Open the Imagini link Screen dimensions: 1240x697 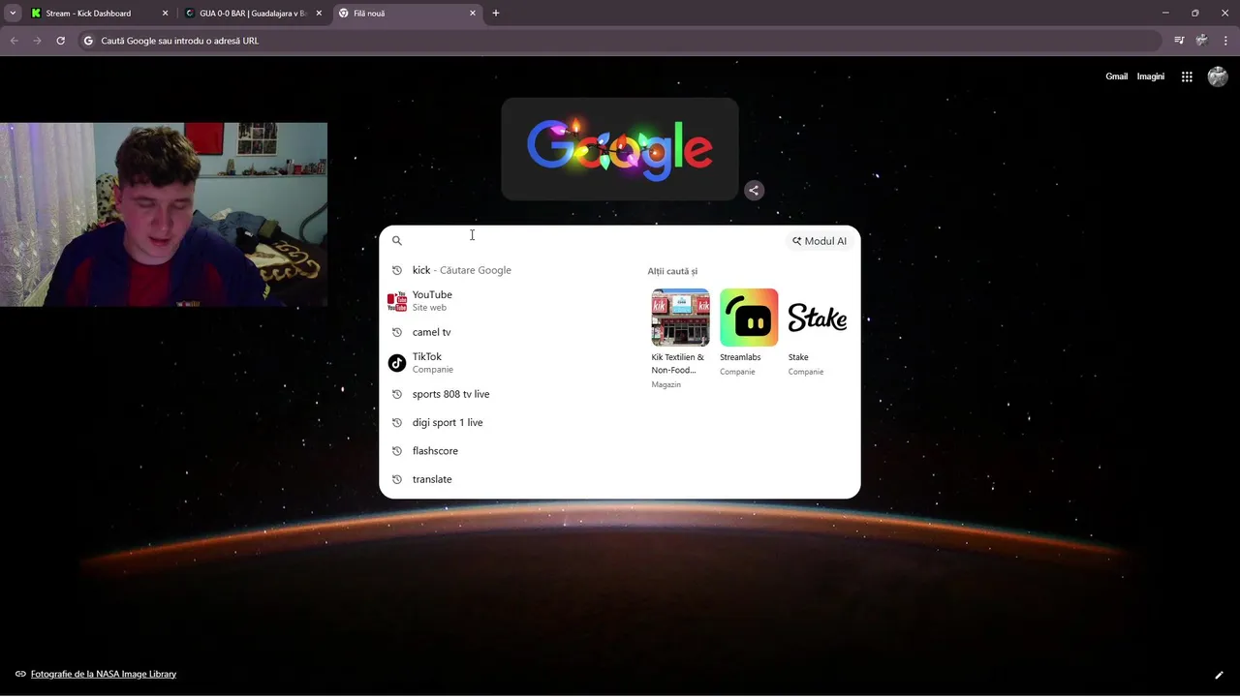[x=1151, y=76]
